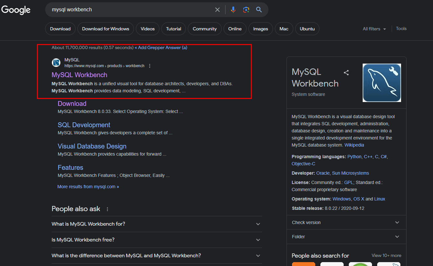Click the mysql.com products workbench URL breadcrumb
The width and height of the screenshot is (433, 266).
pyautogui.click(x=105, y=66)
